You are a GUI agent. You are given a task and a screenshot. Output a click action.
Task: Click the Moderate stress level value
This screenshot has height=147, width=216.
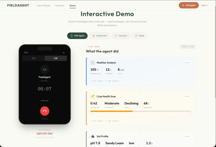pyautogui.click(x=112, y=103)
